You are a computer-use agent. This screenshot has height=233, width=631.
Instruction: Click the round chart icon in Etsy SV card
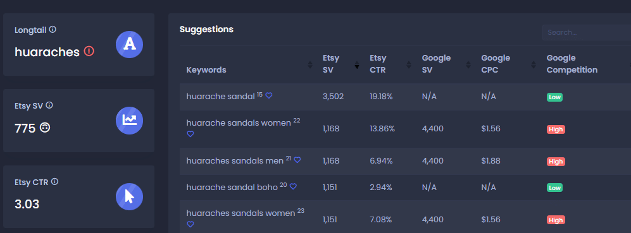pos(130,121)
